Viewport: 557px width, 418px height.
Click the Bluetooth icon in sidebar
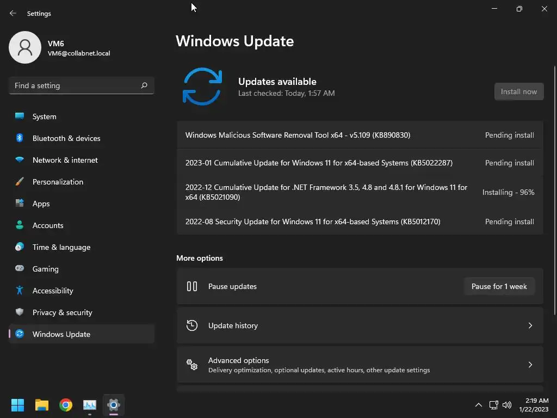(20, 138)
